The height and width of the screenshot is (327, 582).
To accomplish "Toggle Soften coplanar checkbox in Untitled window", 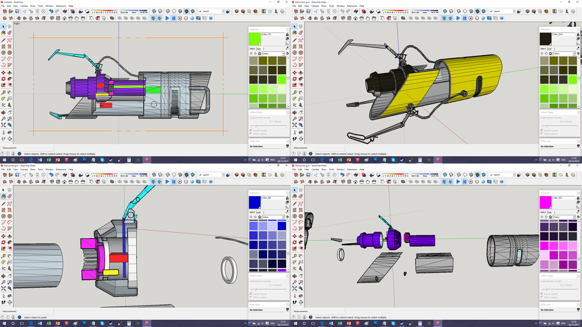I will tap(251, 134).
